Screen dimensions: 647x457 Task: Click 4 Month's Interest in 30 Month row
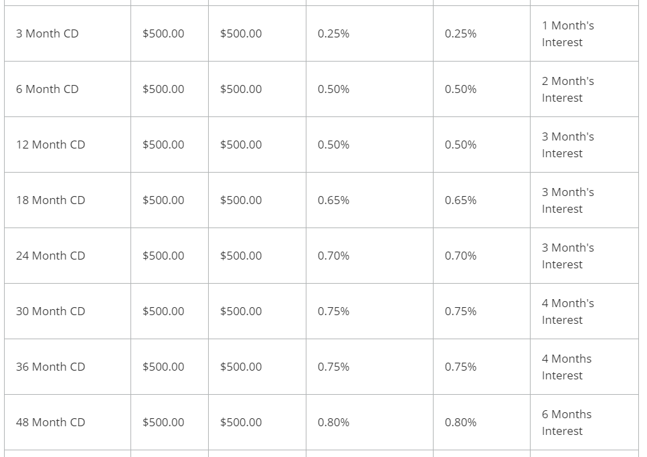[x=568, y=312]
